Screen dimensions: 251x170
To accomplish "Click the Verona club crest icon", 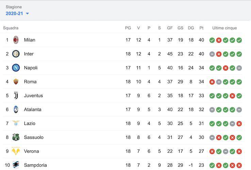I will 16,151.
